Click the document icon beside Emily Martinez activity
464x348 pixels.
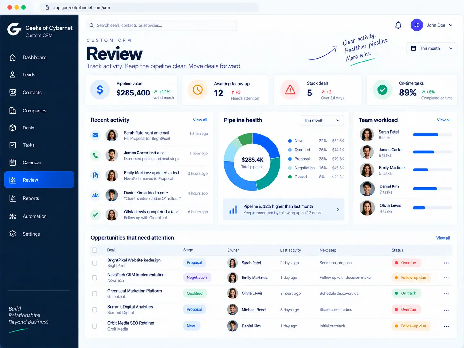(95, 175)
